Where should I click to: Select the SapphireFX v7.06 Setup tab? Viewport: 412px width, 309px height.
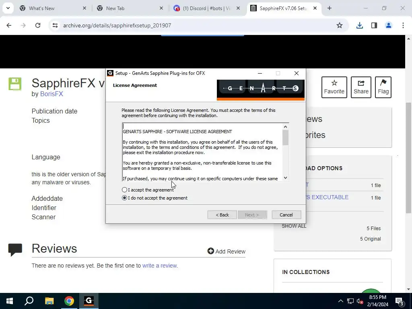283,8
